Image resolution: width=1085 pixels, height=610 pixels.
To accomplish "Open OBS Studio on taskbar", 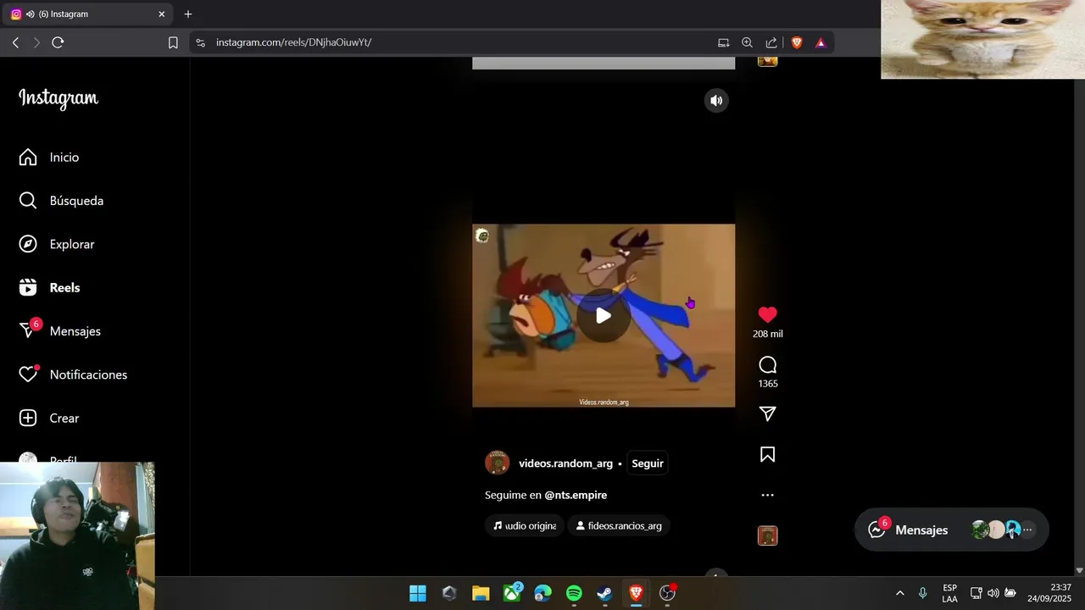I will (x=667, y=593).
